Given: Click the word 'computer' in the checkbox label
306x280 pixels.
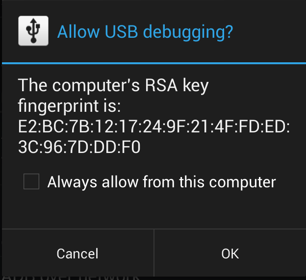Looking at the screenshot, I should coord(243,183).
